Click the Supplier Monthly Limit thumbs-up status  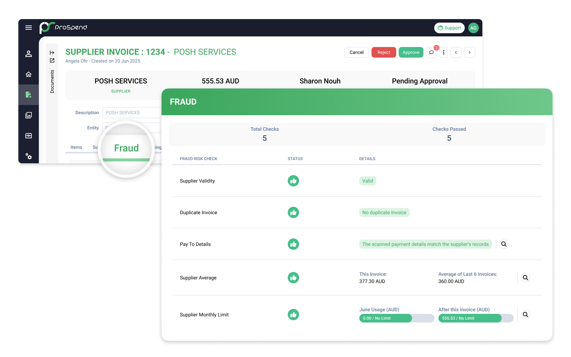[293, 315]
